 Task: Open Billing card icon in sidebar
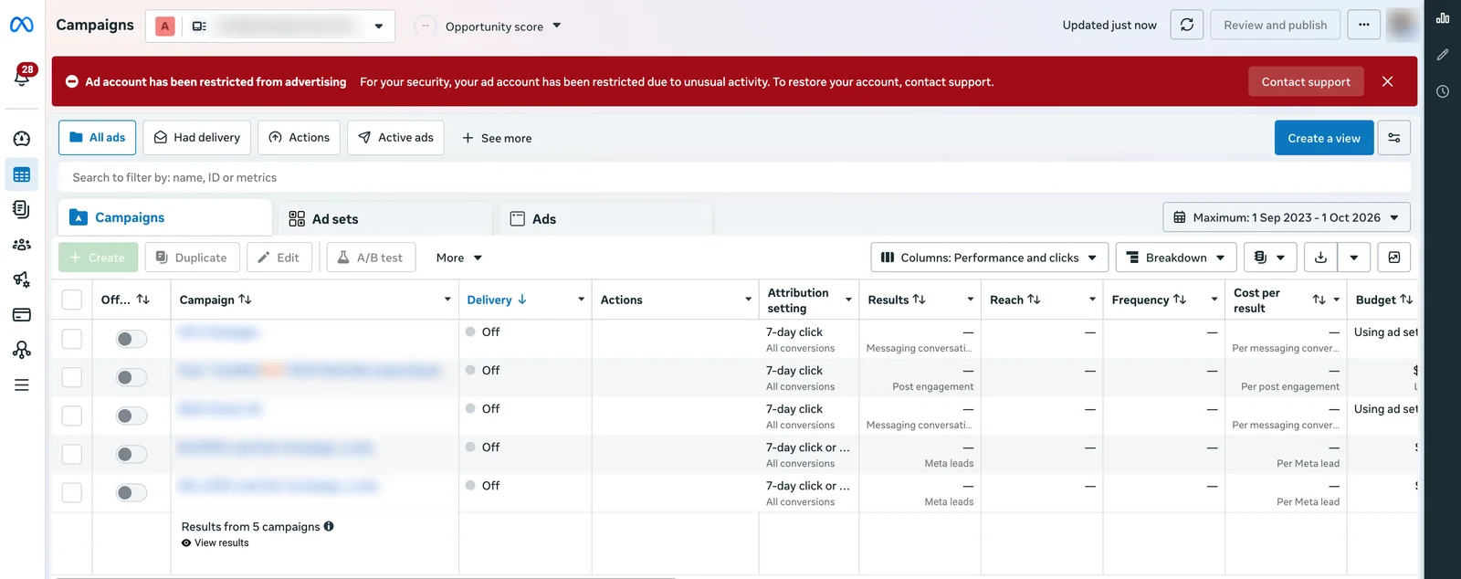[x=22, y=315]
